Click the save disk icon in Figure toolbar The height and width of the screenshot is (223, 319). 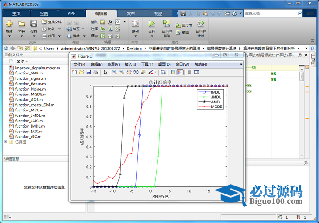tap(88, 72)
